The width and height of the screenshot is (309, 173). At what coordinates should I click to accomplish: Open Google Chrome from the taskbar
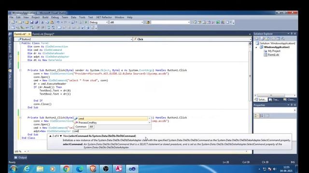pyautogui.click(x=66, y=169)
